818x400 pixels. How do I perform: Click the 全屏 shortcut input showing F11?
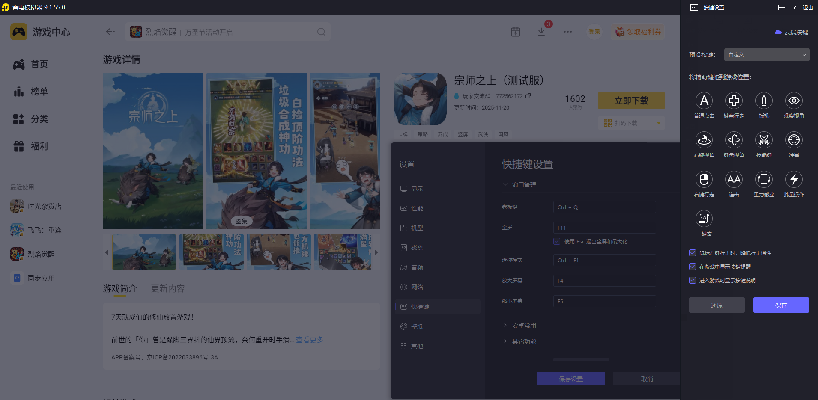604,228
